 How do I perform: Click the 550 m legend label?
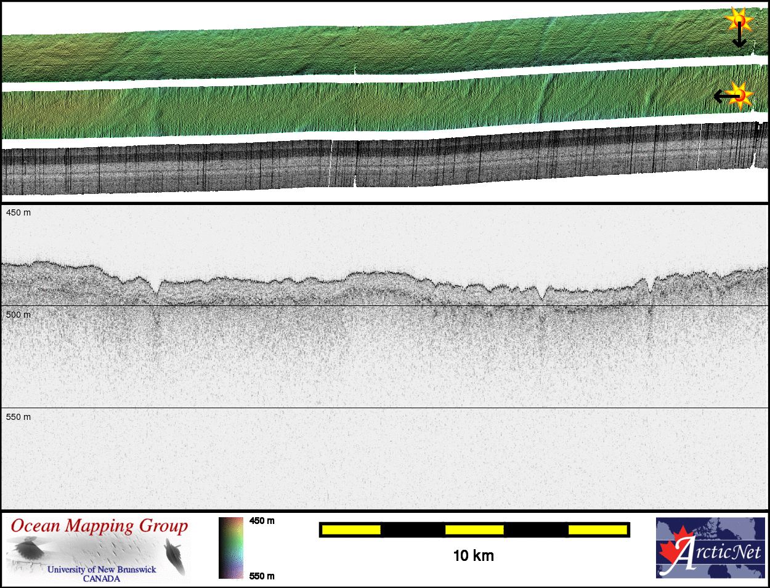(x=262, y=576)
